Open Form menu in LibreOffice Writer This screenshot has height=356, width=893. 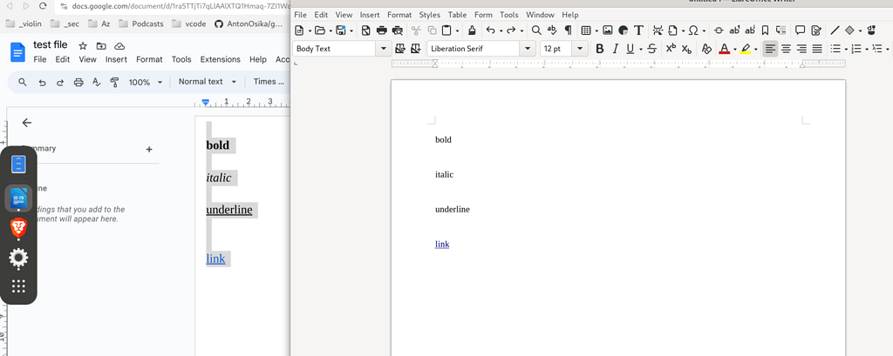[483, 15]
